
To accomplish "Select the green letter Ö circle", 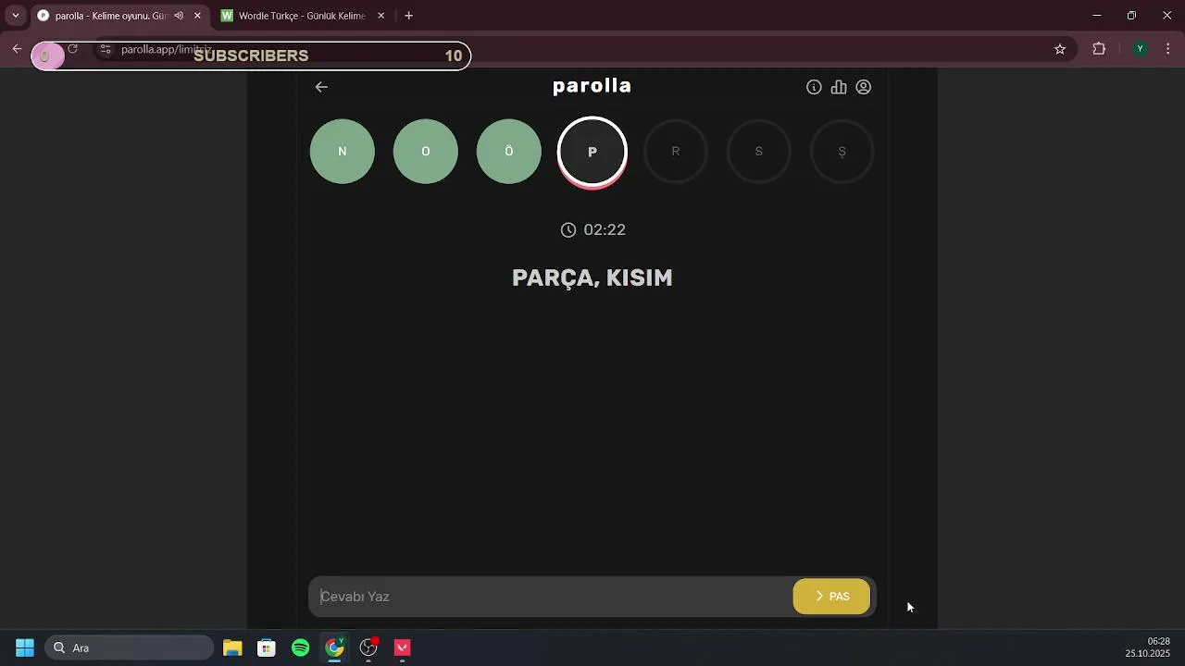I will (x=509, y=152).
